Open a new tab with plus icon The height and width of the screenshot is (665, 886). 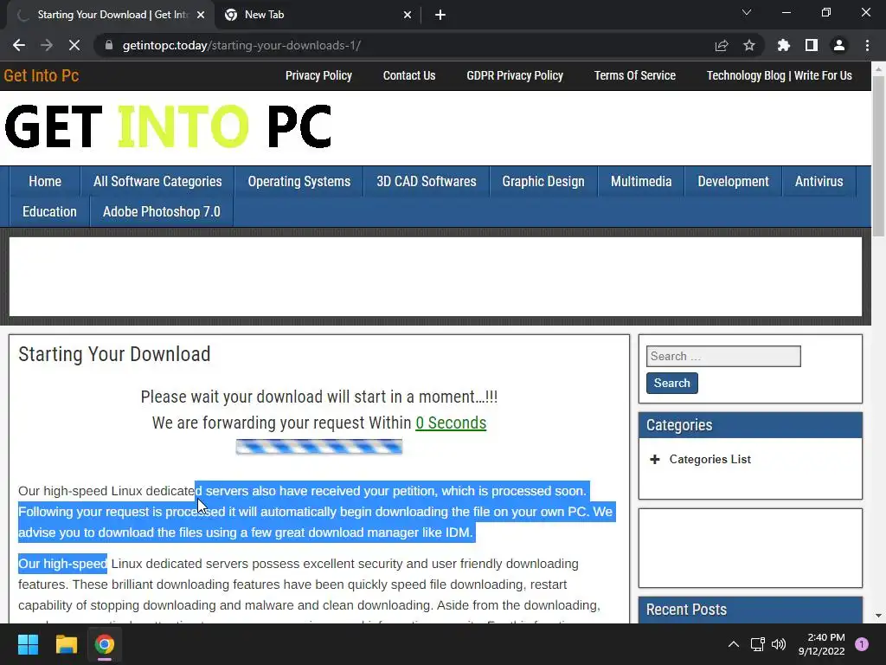pos(440,15)
